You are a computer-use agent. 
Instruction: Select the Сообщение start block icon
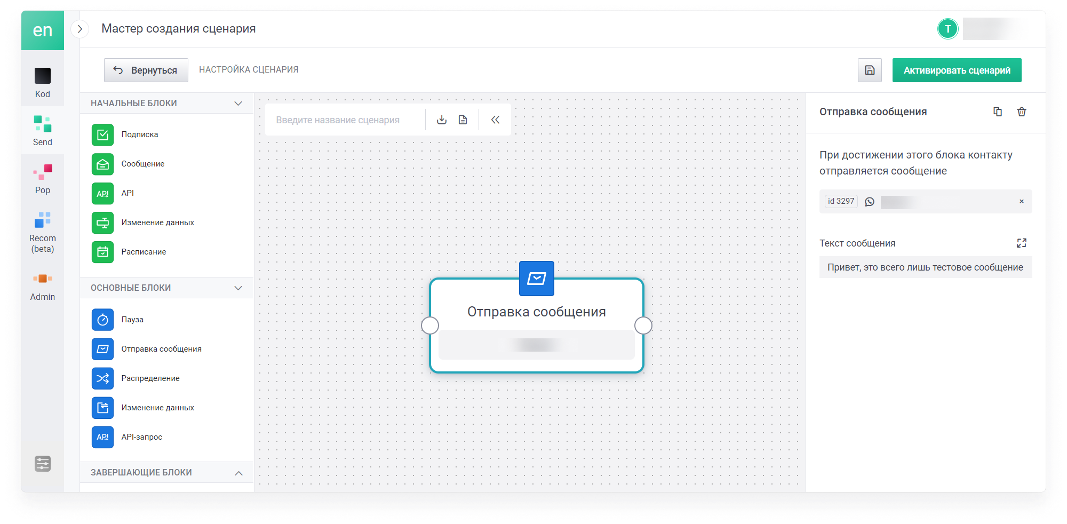tap(102, 164)
